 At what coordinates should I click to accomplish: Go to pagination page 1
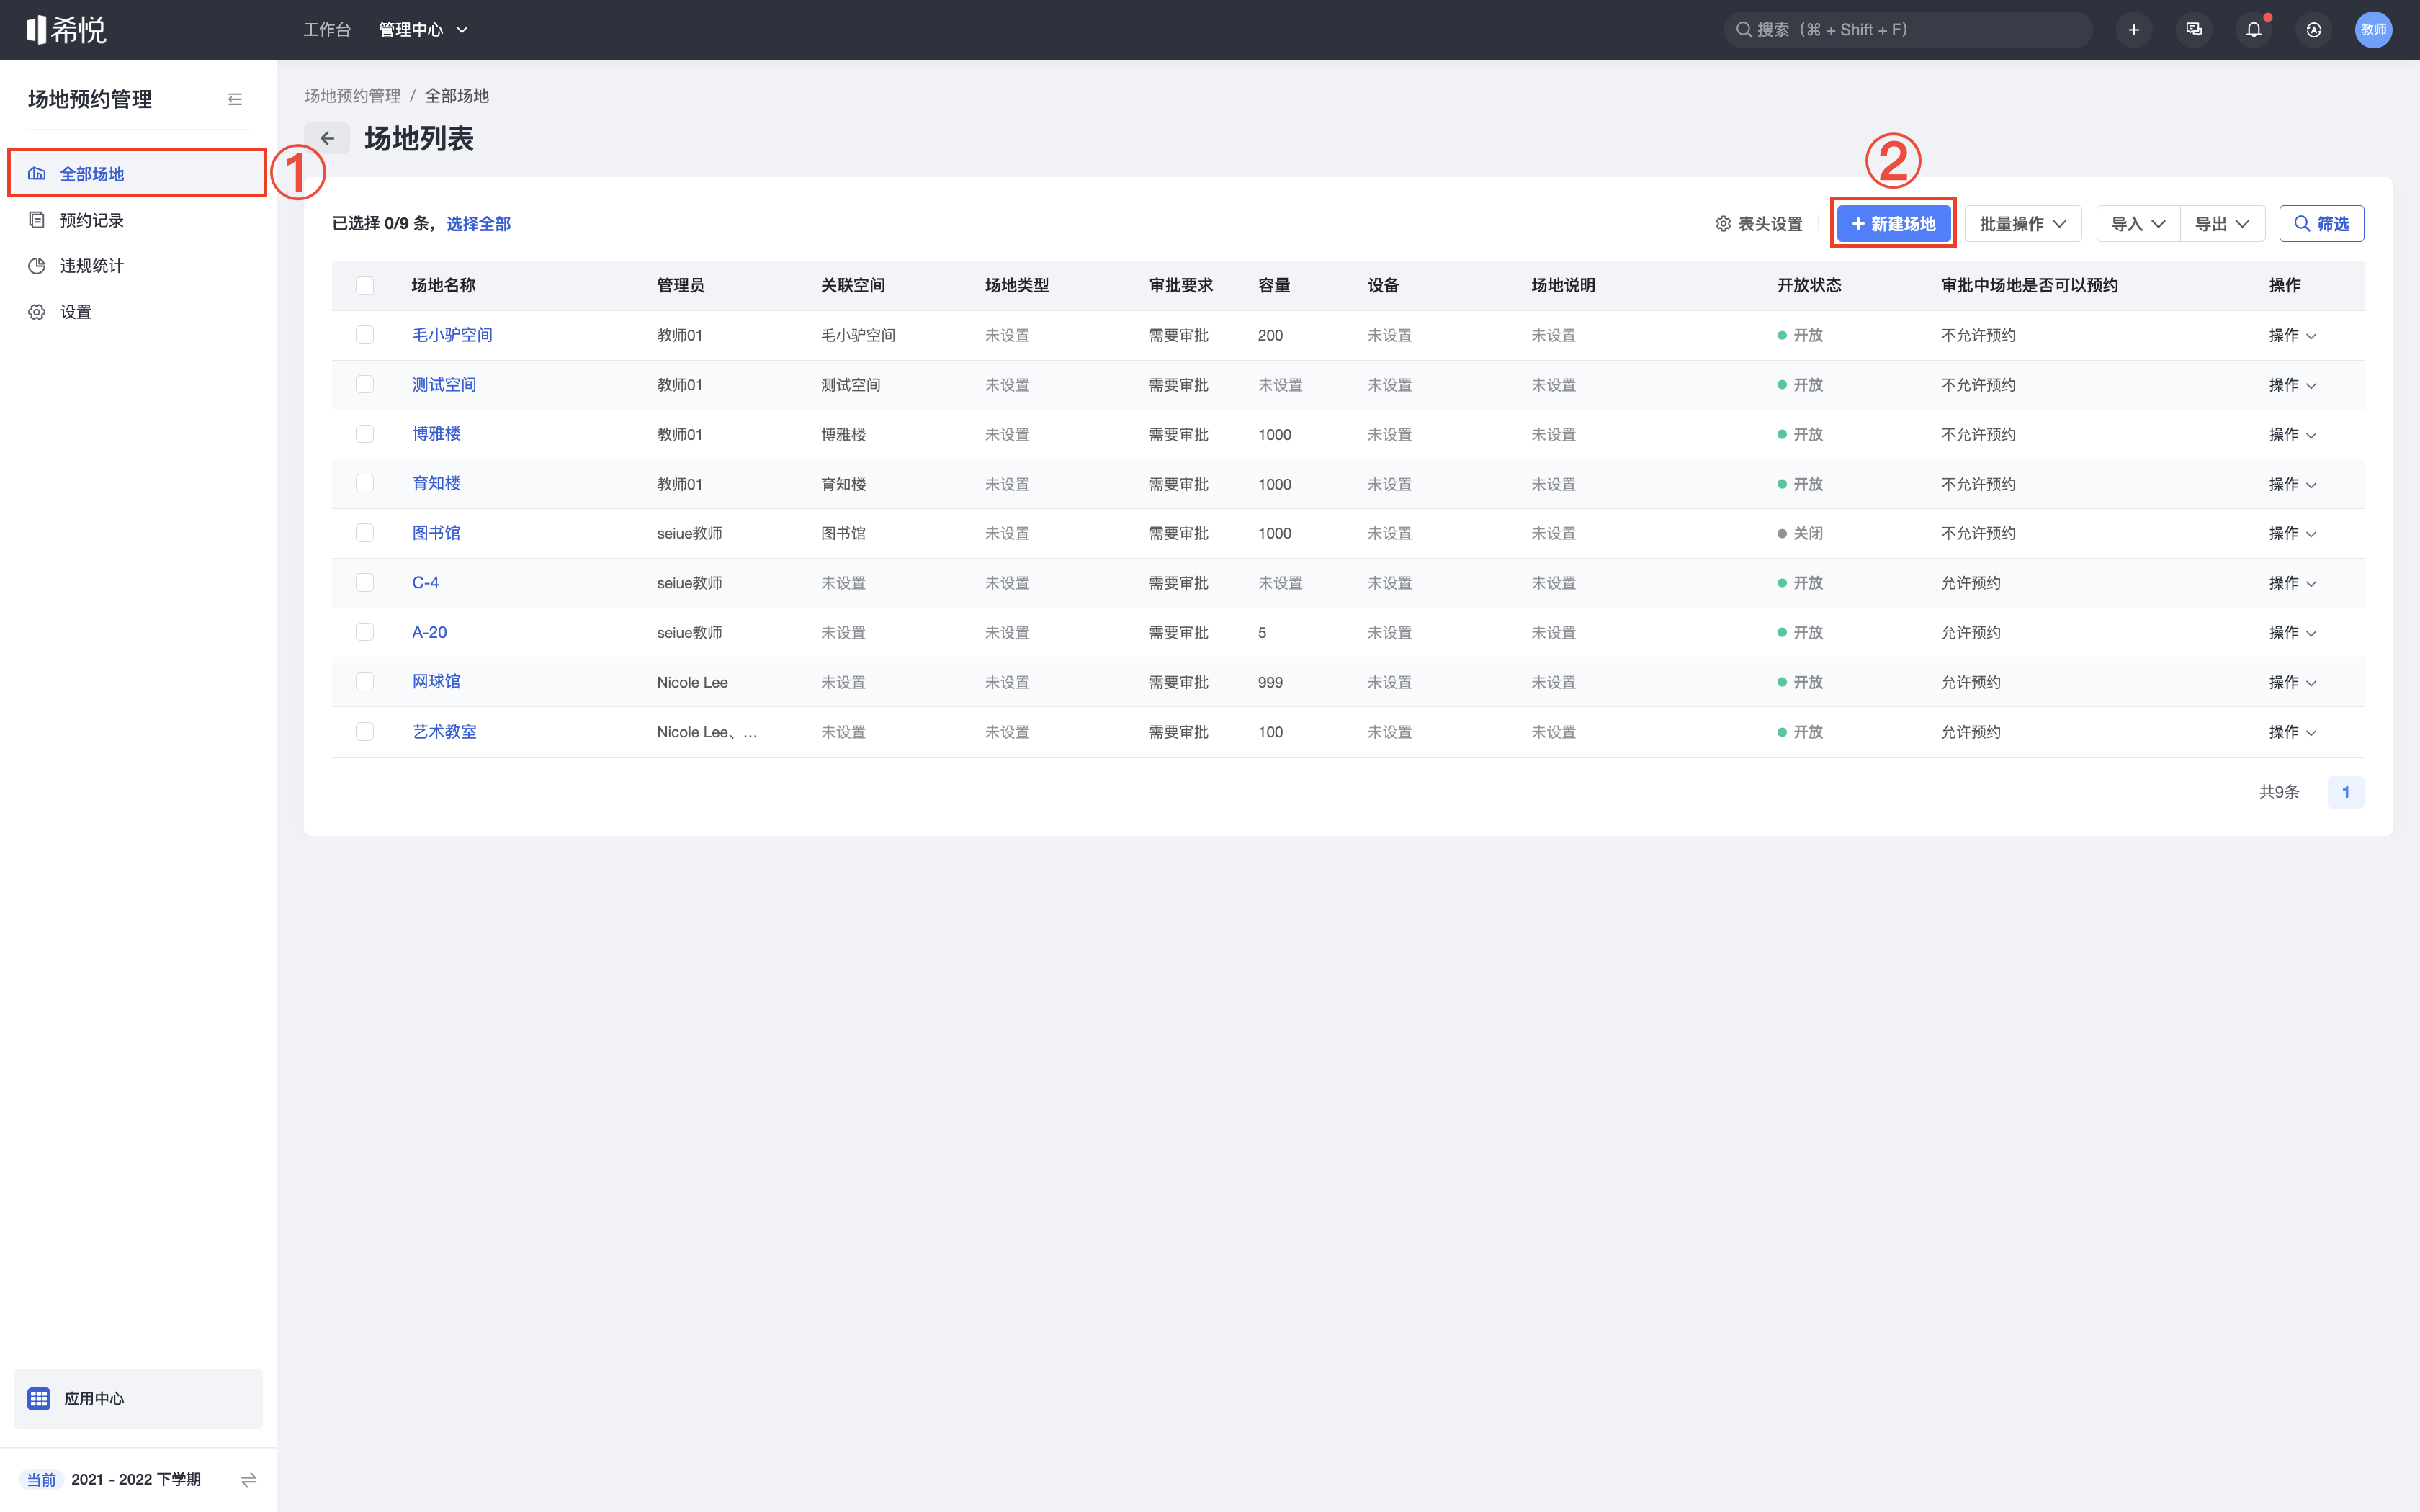click(2345, 792)
